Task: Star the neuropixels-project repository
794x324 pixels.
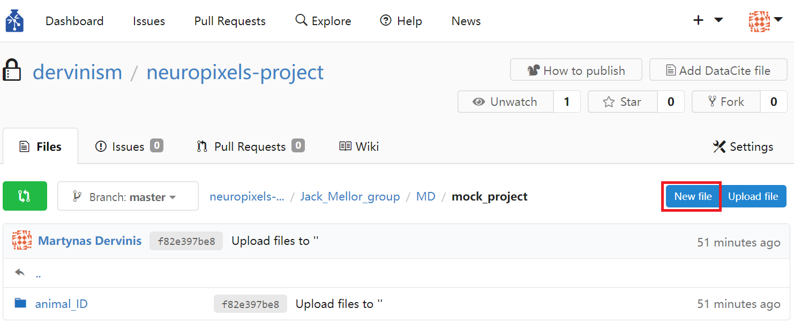Action: 623,102
